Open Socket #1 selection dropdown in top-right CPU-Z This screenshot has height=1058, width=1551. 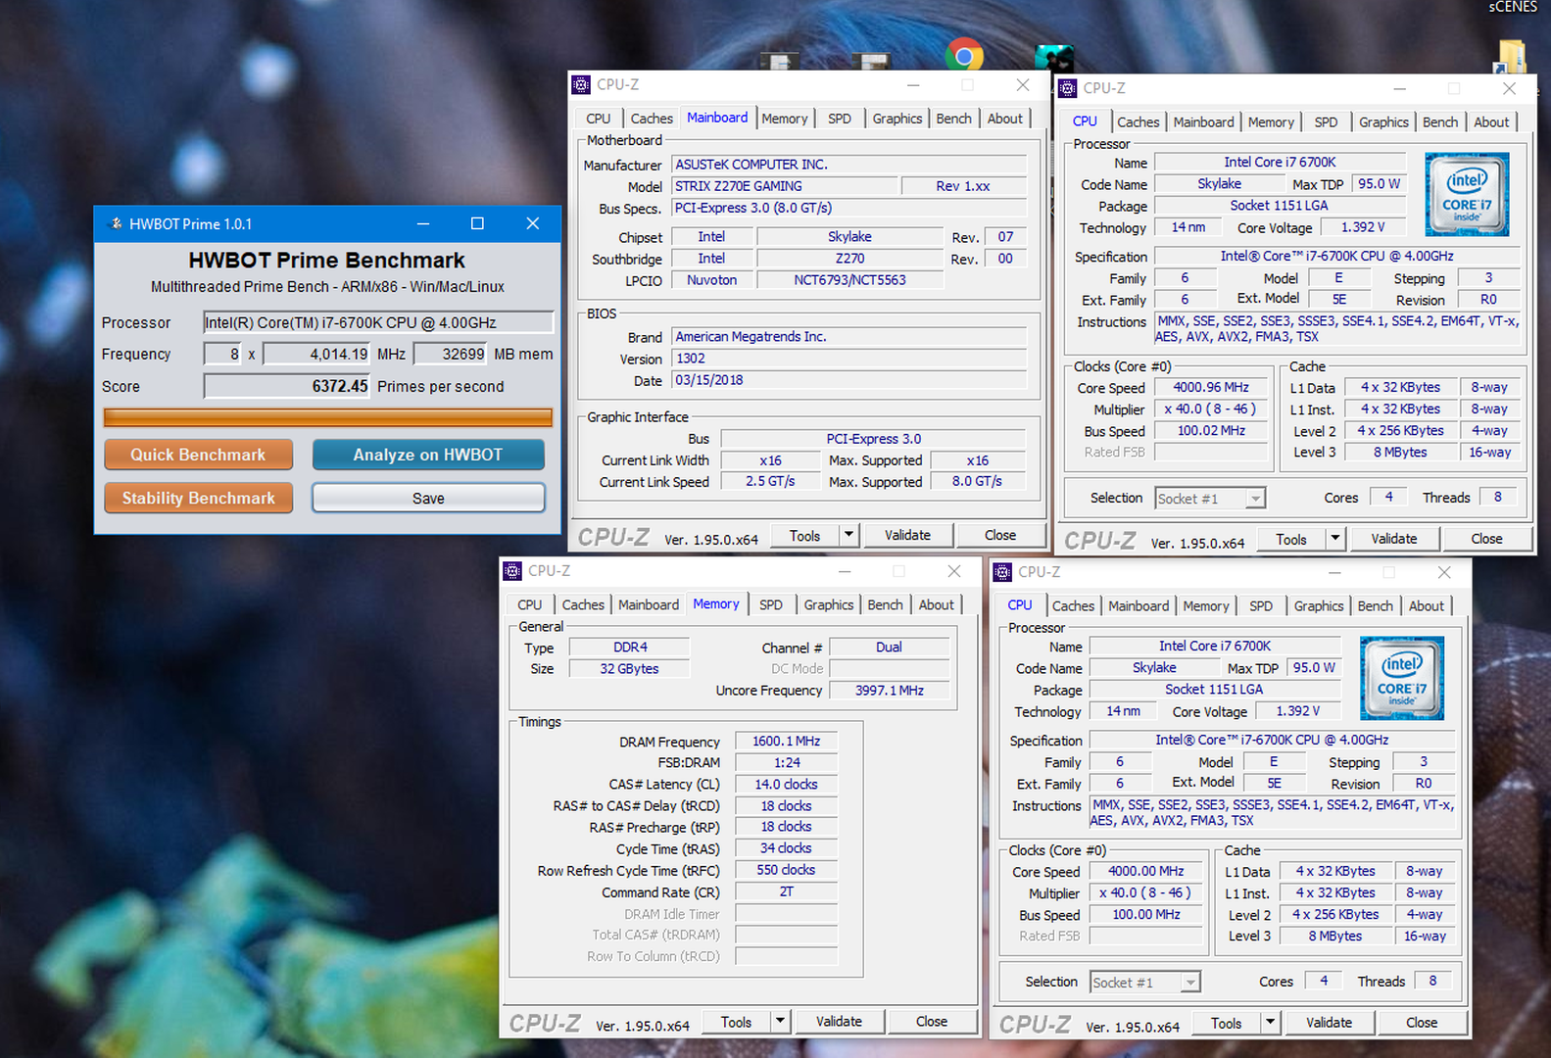1210,499
